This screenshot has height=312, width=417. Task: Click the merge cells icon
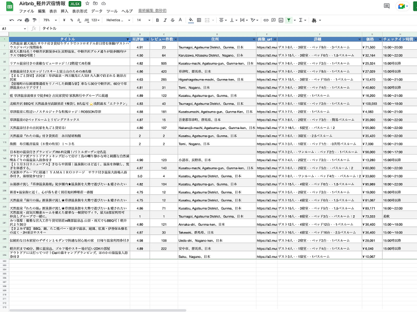[x=207, y=20]
